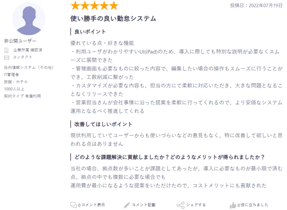Open the 非公開ユーザー profile name

pos(20,41)
